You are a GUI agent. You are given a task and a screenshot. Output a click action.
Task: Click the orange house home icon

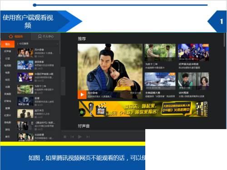pos(11,36)
